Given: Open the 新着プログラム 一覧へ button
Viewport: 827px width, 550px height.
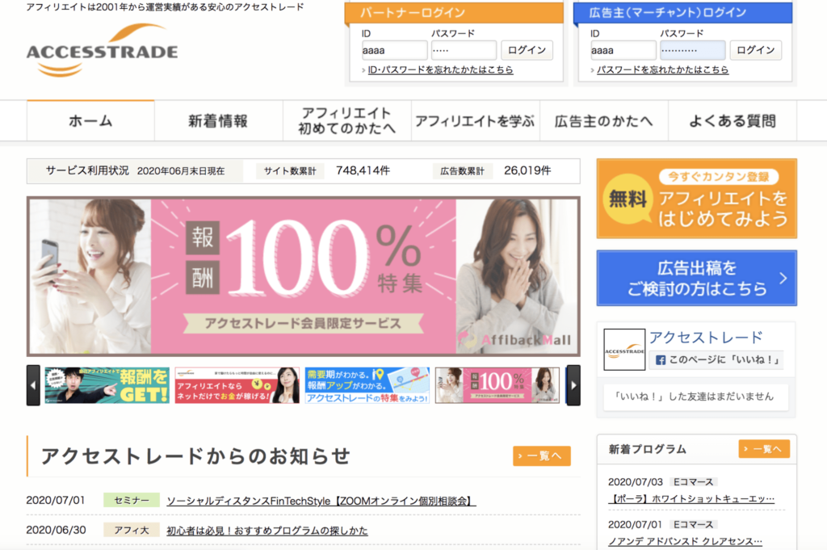Looking at the screenshot, I should tap(764, 449).
